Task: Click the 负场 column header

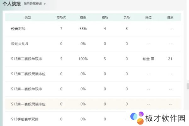Action: pos(127,17)
